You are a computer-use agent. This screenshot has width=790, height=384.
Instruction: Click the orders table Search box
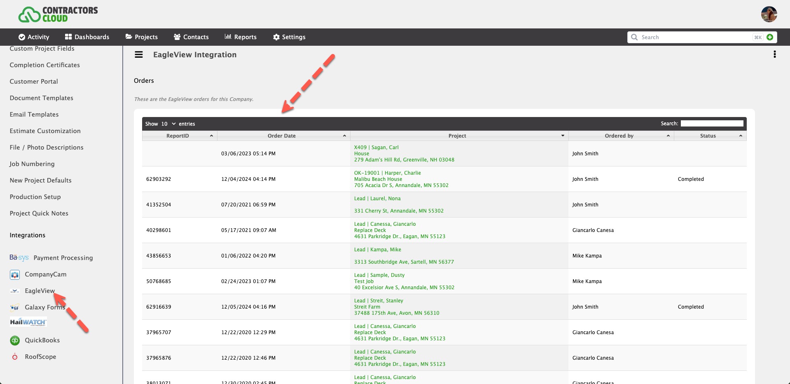(712, 124)
